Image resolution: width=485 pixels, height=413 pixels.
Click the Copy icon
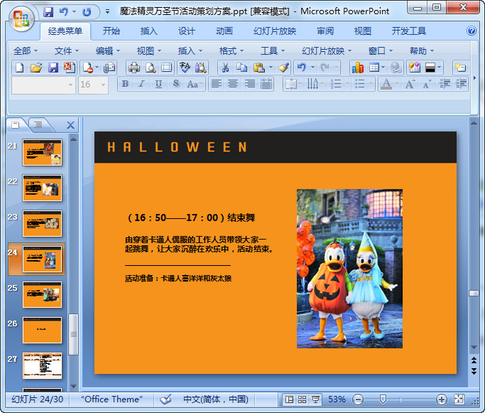[241, 68]
